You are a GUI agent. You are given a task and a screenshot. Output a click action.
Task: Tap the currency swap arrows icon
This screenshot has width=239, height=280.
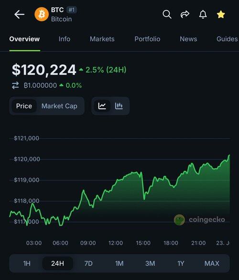(15, 85)
